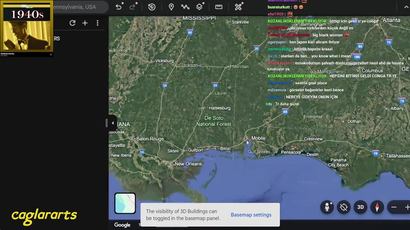This screenshot has width=410, height=230.
Task: Open the map style thumbnail
Action: pyautogui.click(x=125, y=203)
